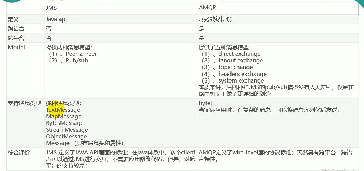Image resolution: width=364 pixels, height=171 pixels.
Task: Click the JMS column header cell
Action: (51, 8)
